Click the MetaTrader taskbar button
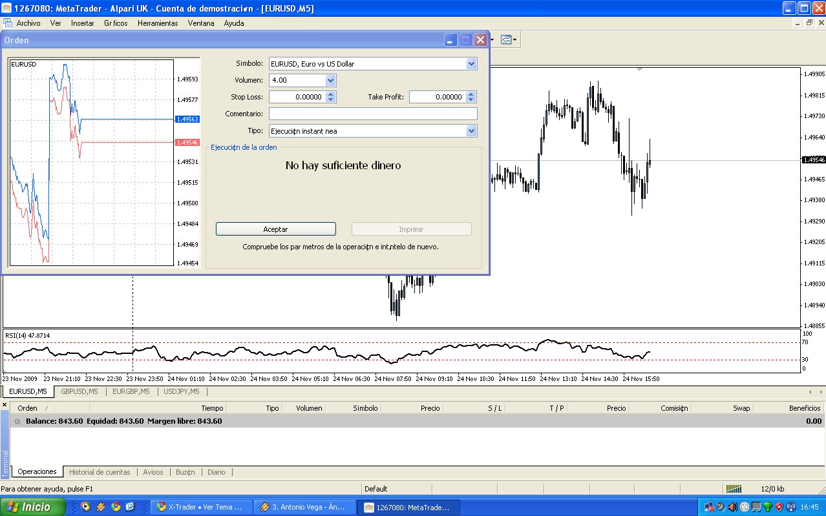Viewport: 826px width, 516px height. [408, 507]
